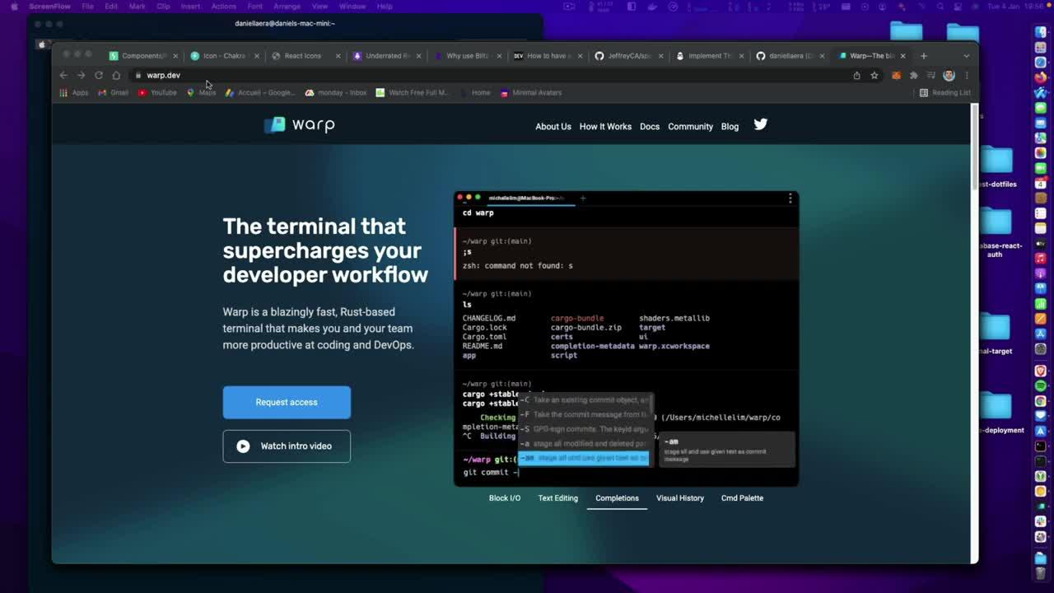Open the share icon in the address bar
Screen dimensions: 1054x593
tap(856, 75)
